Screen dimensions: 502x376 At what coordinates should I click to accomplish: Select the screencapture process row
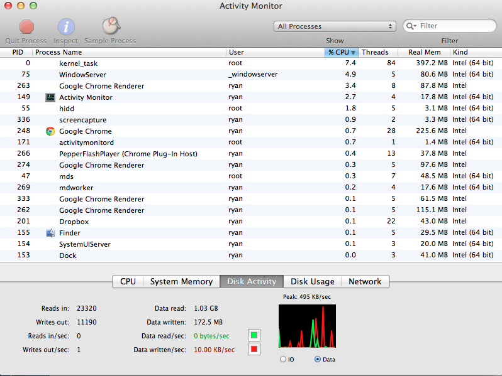coord(251,120)
